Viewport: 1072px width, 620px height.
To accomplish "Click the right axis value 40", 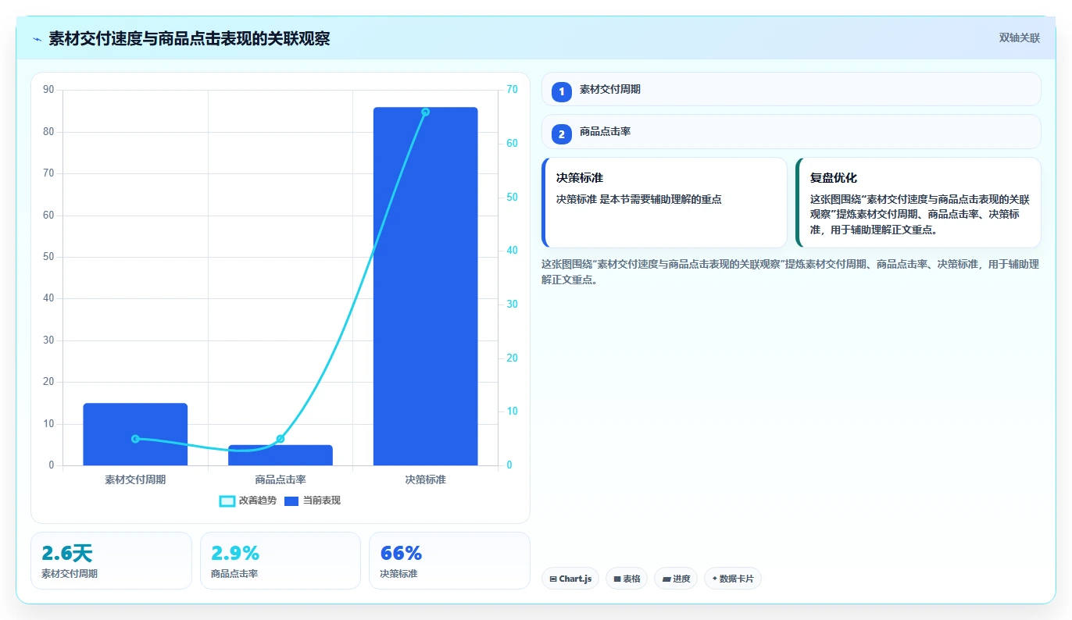I will [x=512, y=251].
